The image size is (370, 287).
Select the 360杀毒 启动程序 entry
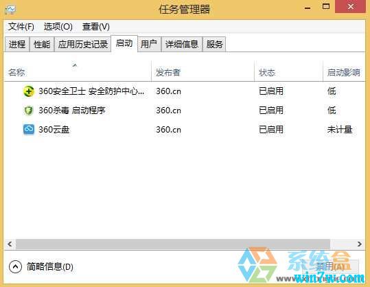72,111
